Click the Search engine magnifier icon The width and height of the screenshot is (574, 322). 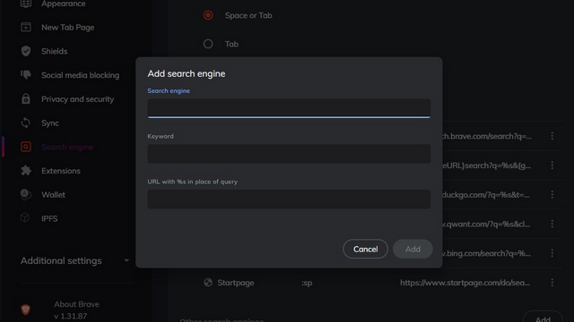pyautogui.click(x=26, y=147)
